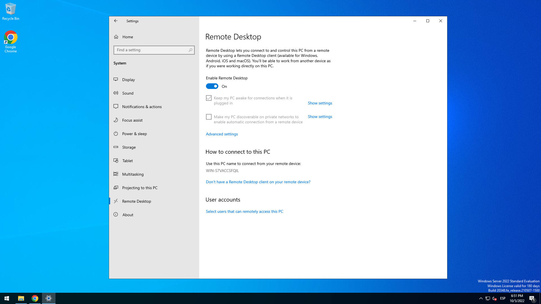Open Google Chrome from taskbar
The width and height of the screenshot is (541, 304).
coord(35,298)
